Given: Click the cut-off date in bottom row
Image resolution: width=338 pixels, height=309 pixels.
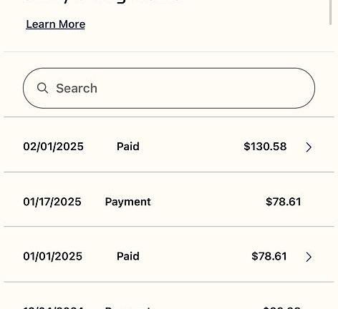Looking at the screenshot, I should pyautogui.click(x=53, y=308).
